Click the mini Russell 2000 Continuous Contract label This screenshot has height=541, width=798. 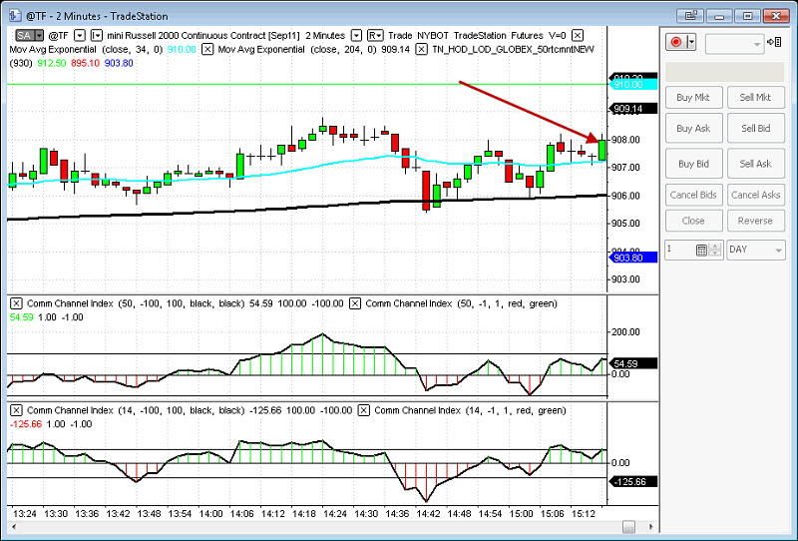[203, 36]
